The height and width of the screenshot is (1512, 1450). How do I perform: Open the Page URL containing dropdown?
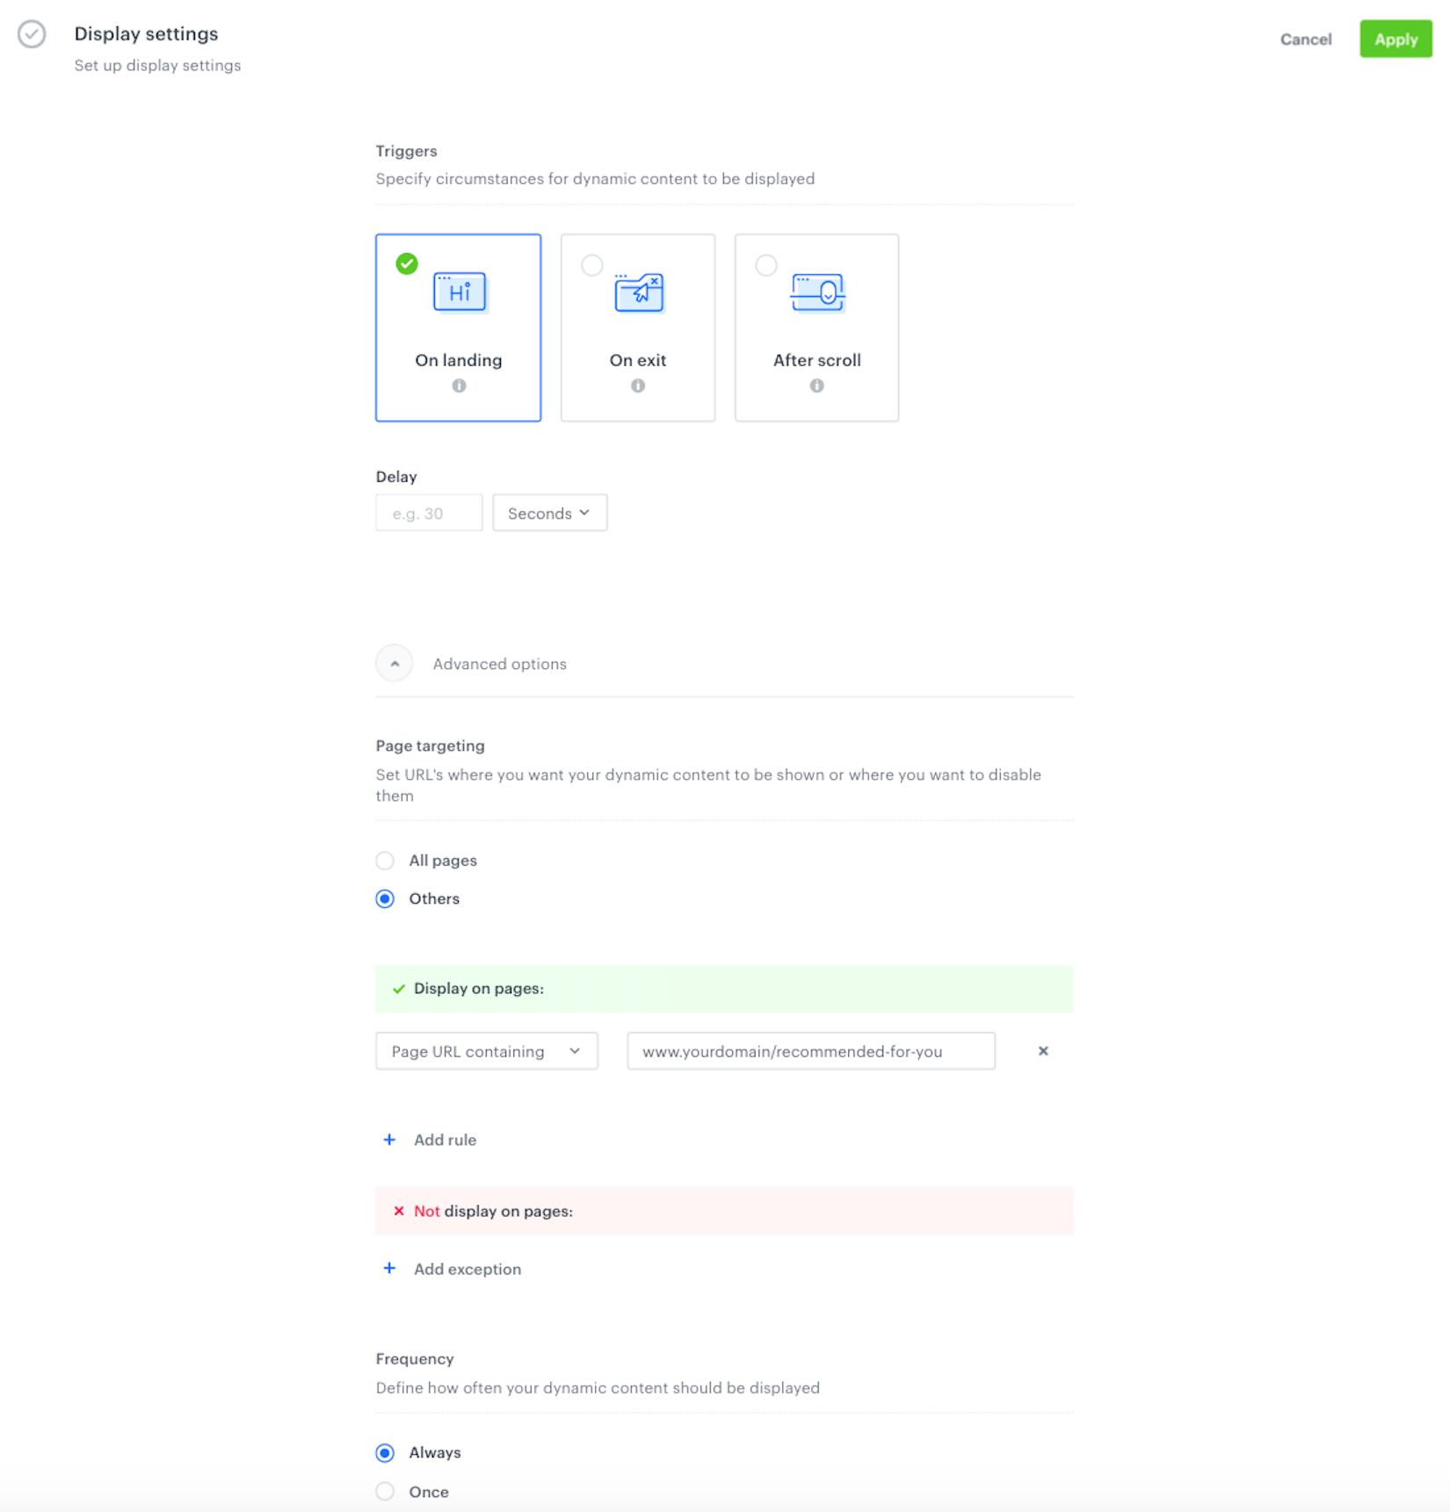(x=486, y=1050)
